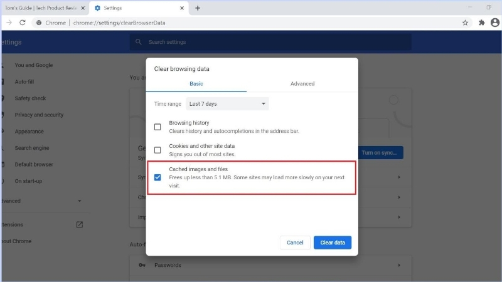Click the Cached images and files label
502x282 pixels.
[198, 169]
